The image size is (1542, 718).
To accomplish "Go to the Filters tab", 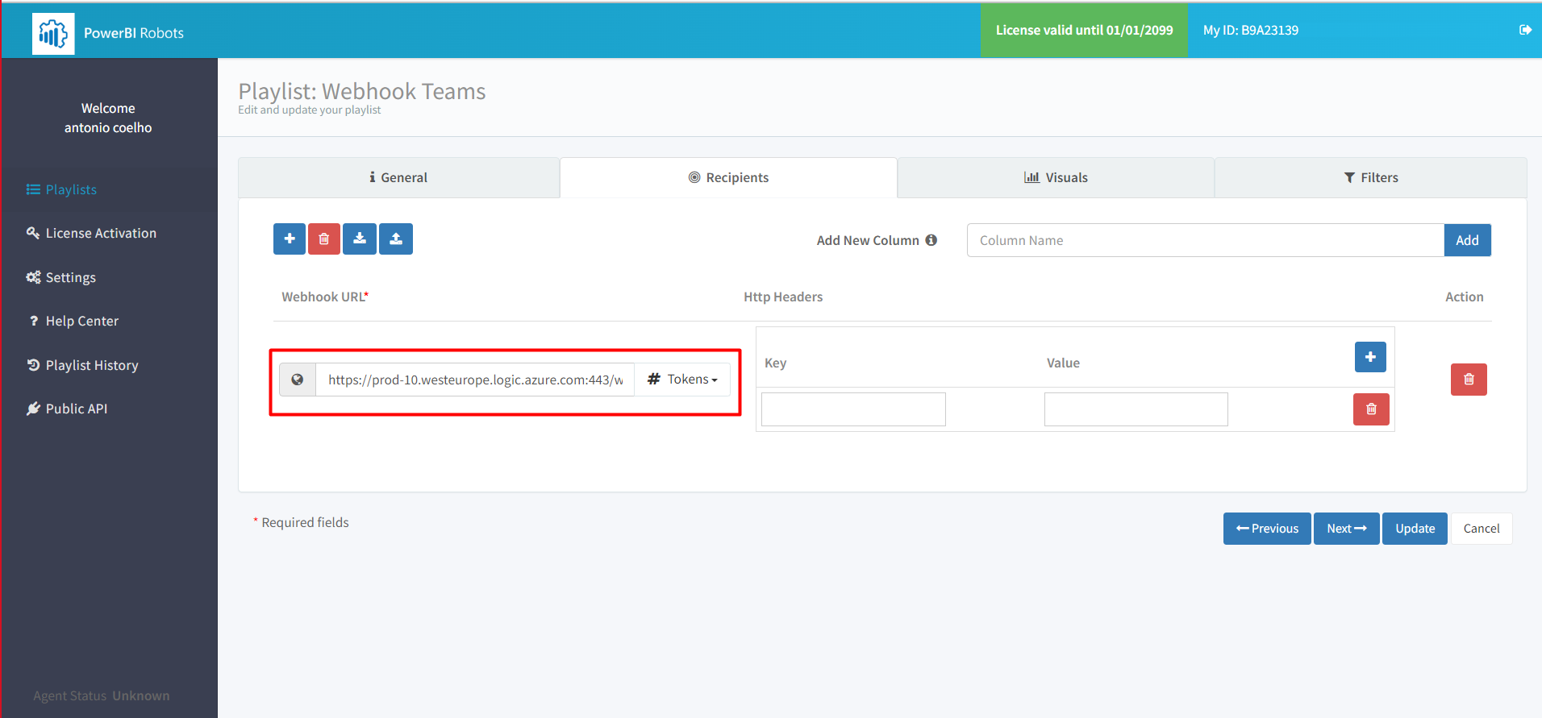I will [1371, 177].
